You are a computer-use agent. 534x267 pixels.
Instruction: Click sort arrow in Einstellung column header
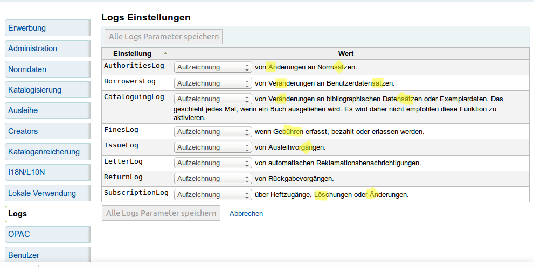point(165,54)
